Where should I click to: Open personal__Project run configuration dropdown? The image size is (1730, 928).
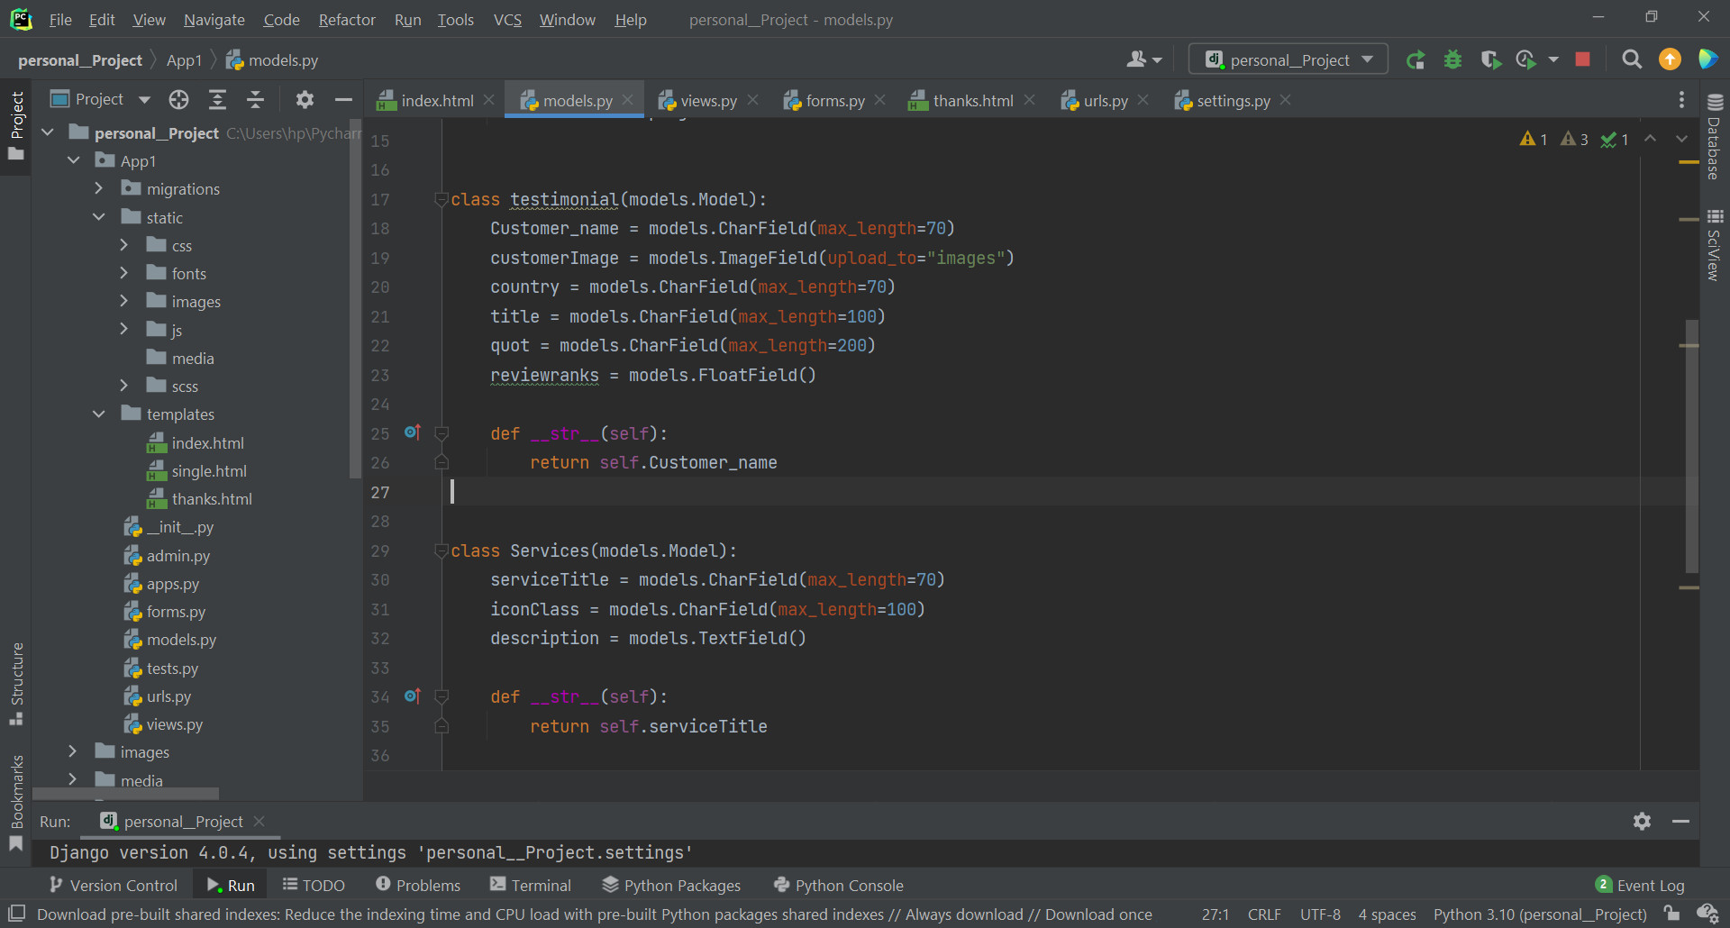pyautogui.click(x=1288, y=59)
